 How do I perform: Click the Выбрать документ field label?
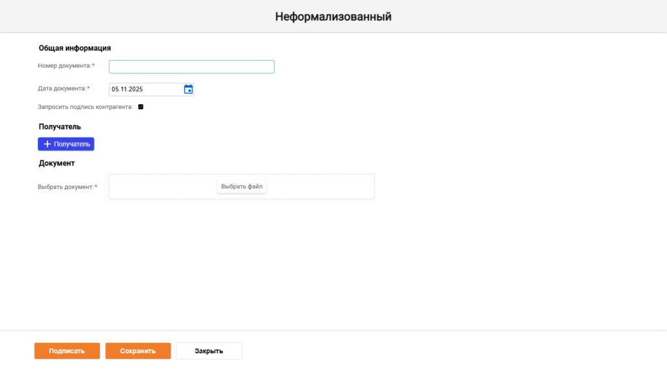pos(66,187)
